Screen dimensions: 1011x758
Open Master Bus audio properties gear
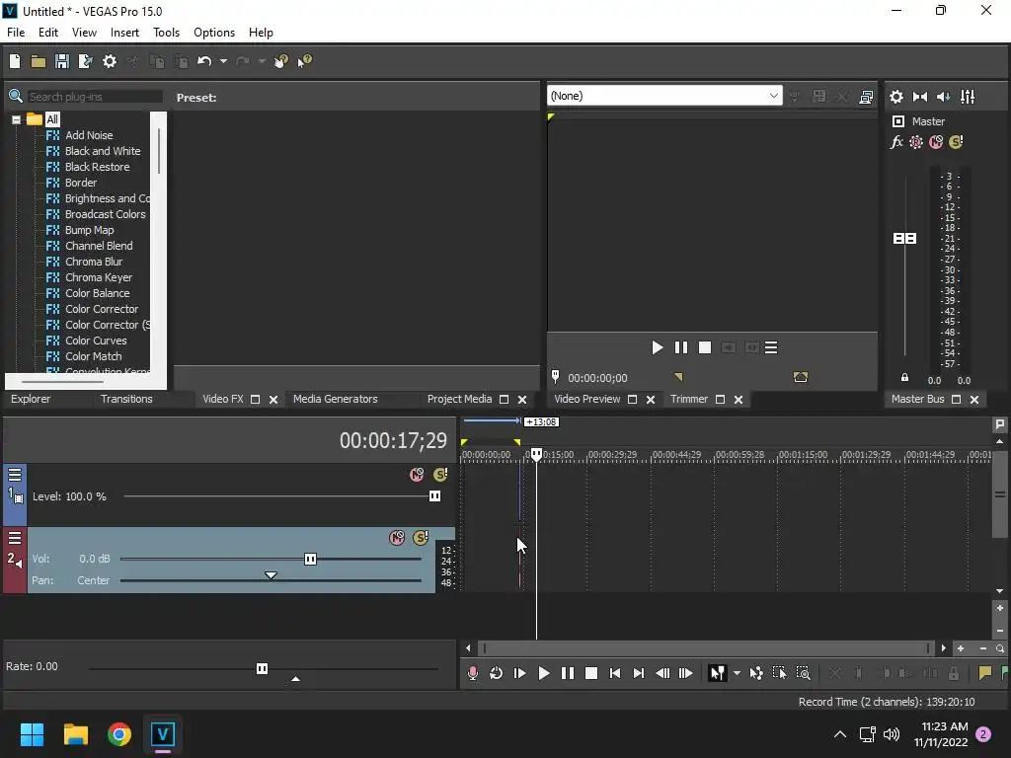[896, 97]
